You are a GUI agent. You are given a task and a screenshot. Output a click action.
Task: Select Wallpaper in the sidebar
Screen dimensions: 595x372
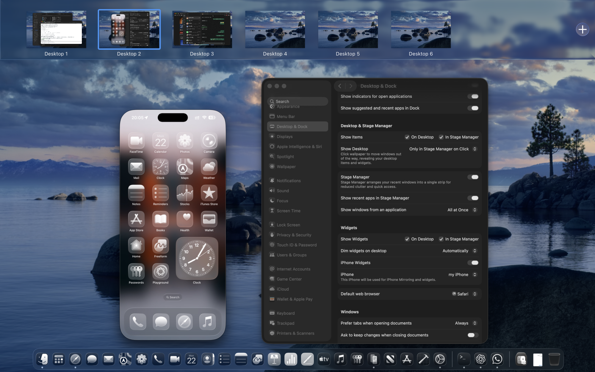coord(297,167)
